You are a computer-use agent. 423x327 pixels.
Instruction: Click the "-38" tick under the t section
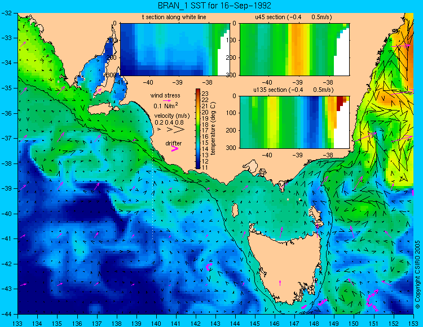[208, 82]
